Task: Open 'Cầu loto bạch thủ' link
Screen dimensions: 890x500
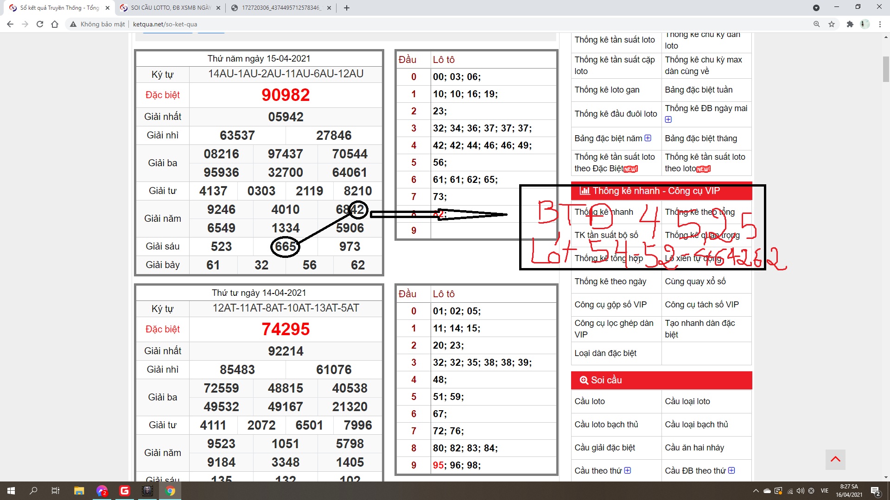Action: [606, 425]
